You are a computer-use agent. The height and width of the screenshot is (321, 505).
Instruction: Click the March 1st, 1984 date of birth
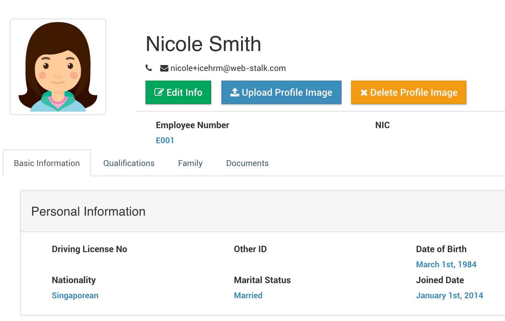(446, 264)
